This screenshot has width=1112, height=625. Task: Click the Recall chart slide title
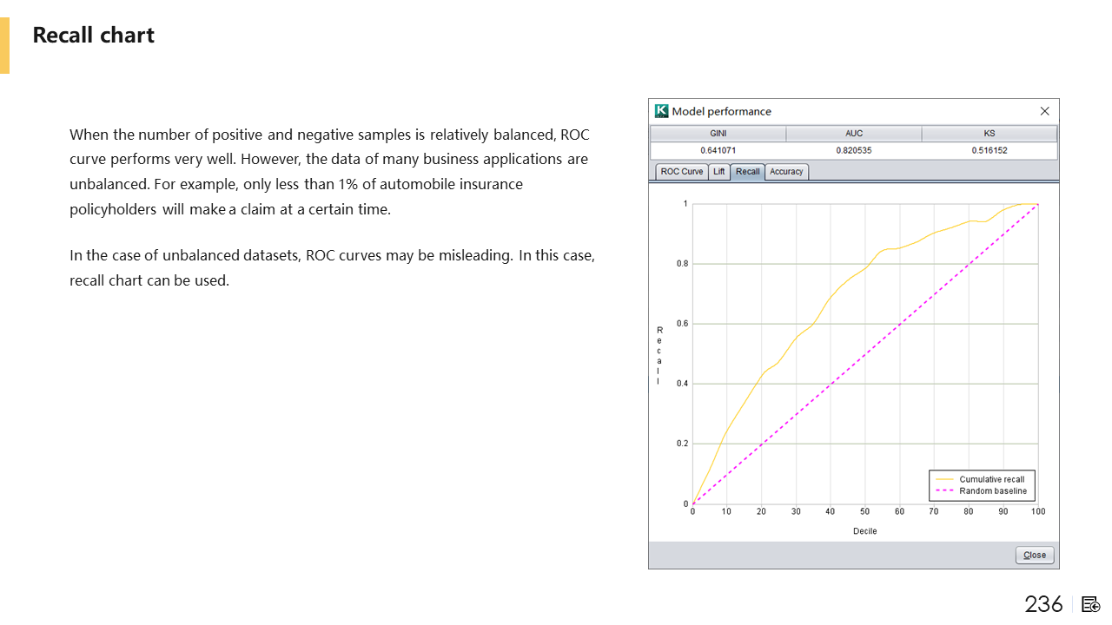point(94,36)
